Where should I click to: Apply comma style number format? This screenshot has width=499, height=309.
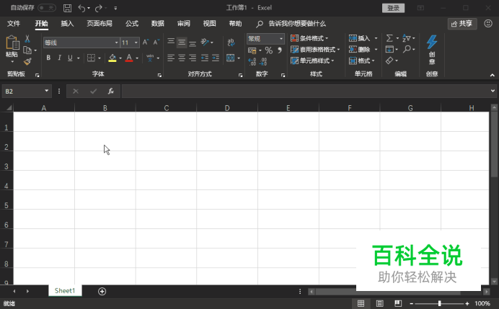[x=280, y=50]
